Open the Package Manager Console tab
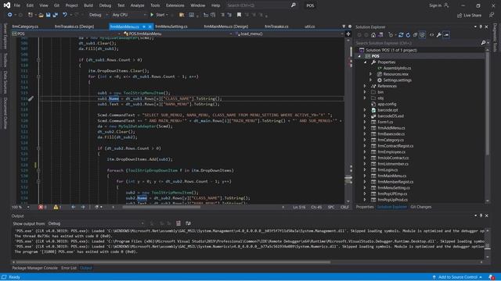501x281 pixels. coord(34,268)
